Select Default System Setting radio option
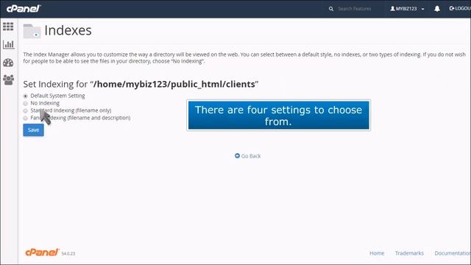The height and width of the screenshot is (265, 471). point(26,96)
